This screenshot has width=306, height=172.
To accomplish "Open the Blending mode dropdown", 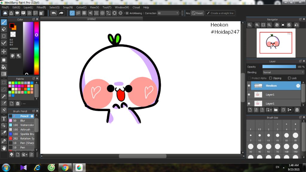I will click(283, 72).
